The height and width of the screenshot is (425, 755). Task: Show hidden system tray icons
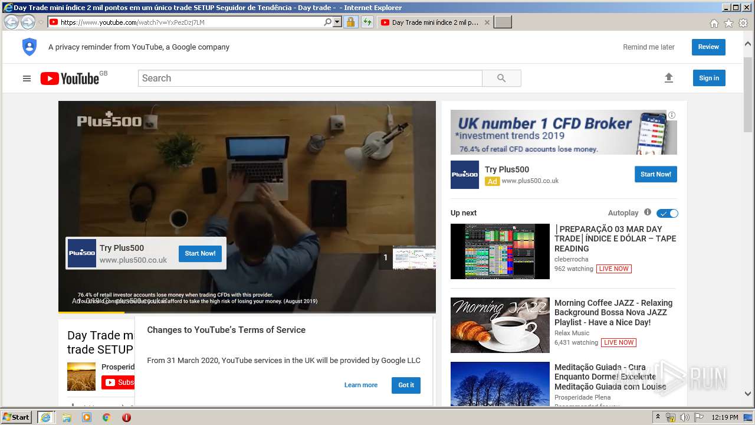click(658, 417)
